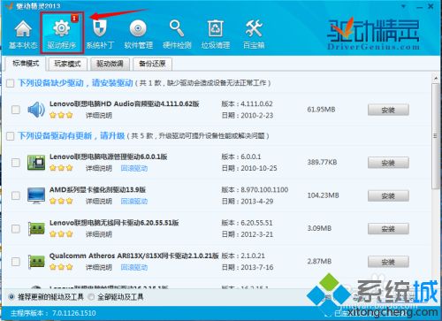Click the star rating of HD Audio driver
The height and width of the screenshot is (321, 442).
pos(61,115)
